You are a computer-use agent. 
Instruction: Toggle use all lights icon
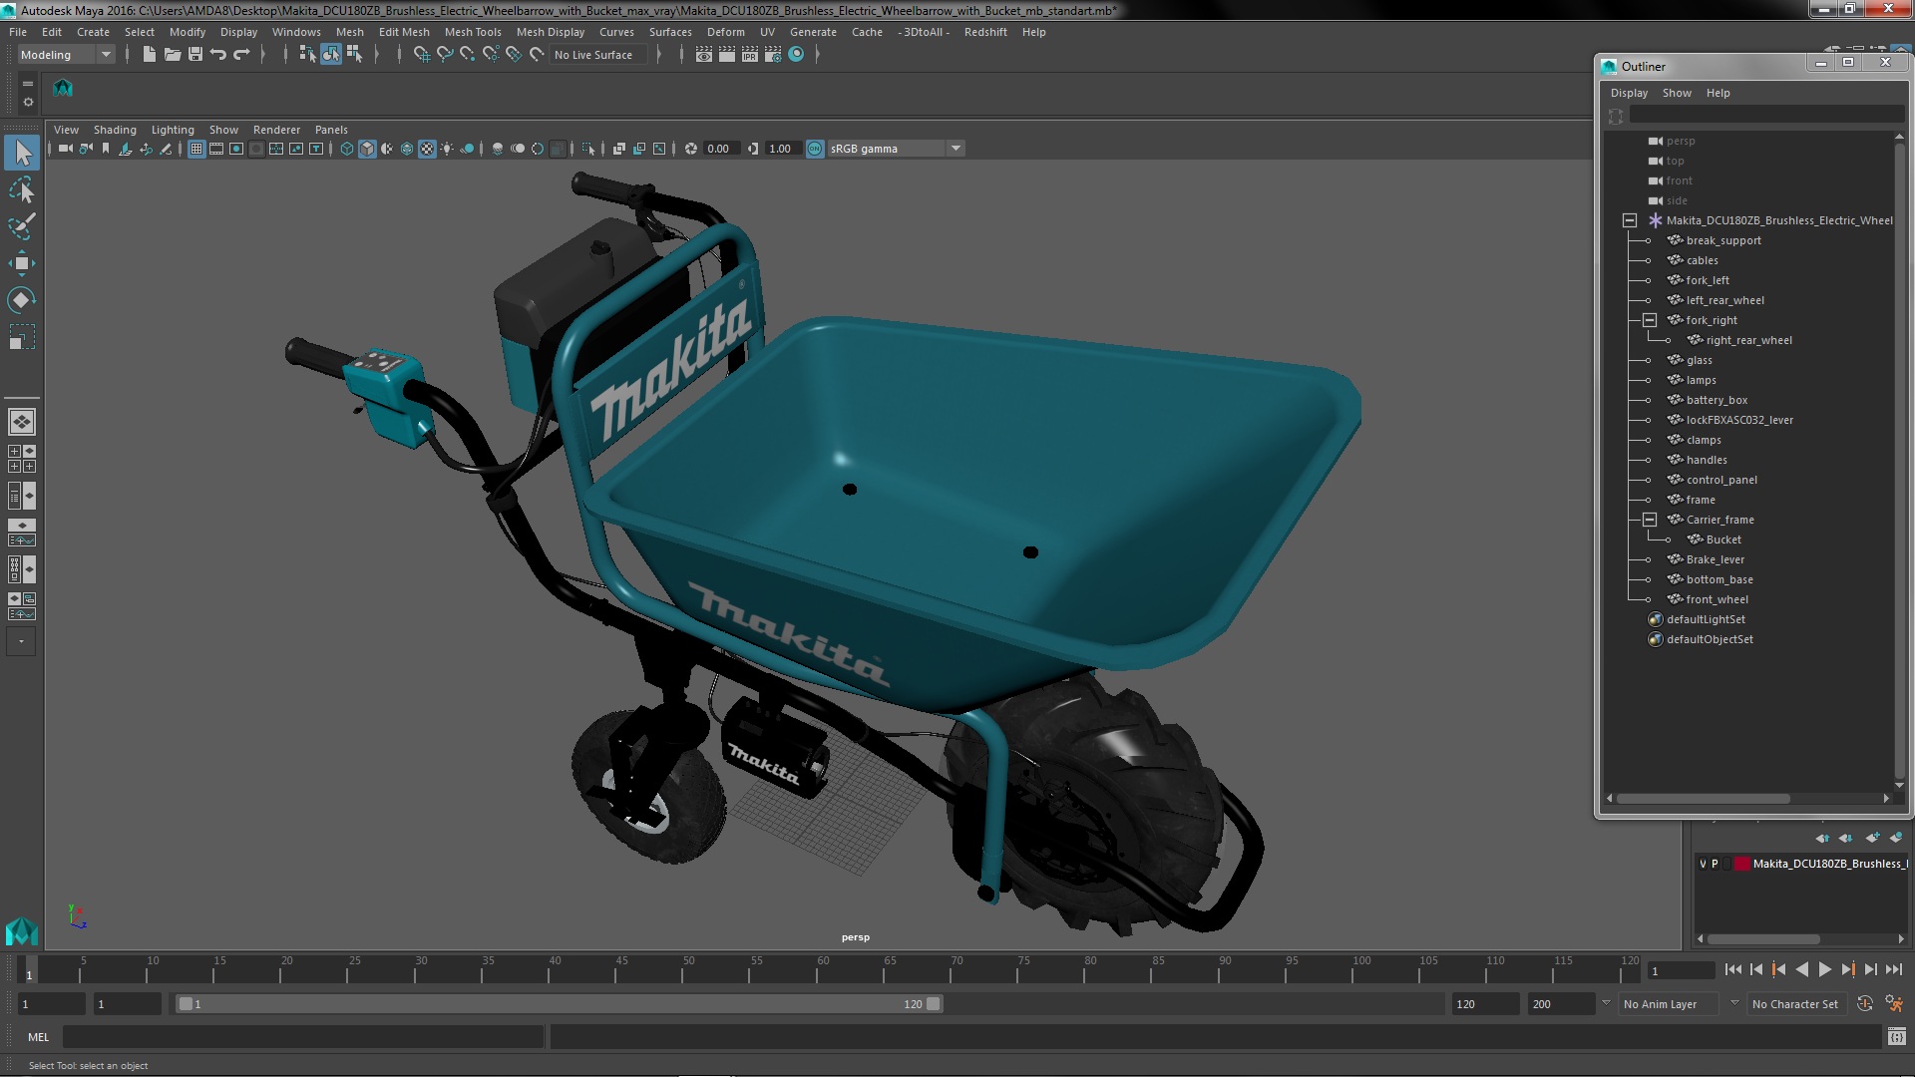pos(447,149)
